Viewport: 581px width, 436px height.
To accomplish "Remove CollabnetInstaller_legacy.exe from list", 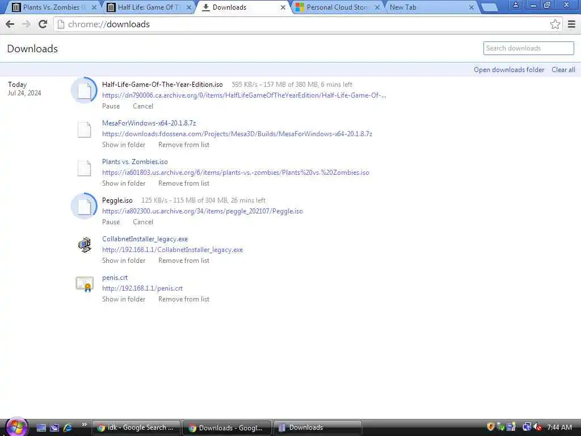I will pyautogui.click(x=184, y=260).
